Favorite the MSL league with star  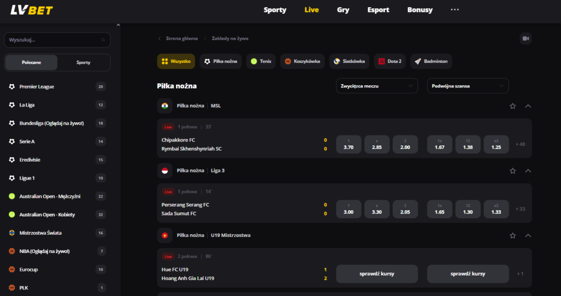coord(513,106)
